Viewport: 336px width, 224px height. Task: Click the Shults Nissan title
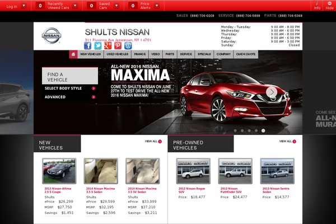tap(117, 32)
